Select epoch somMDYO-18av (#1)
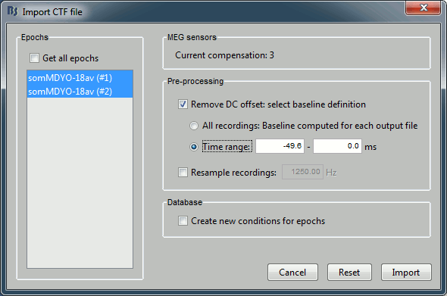This screenshot has height=296, width=447. coord(80,78)
